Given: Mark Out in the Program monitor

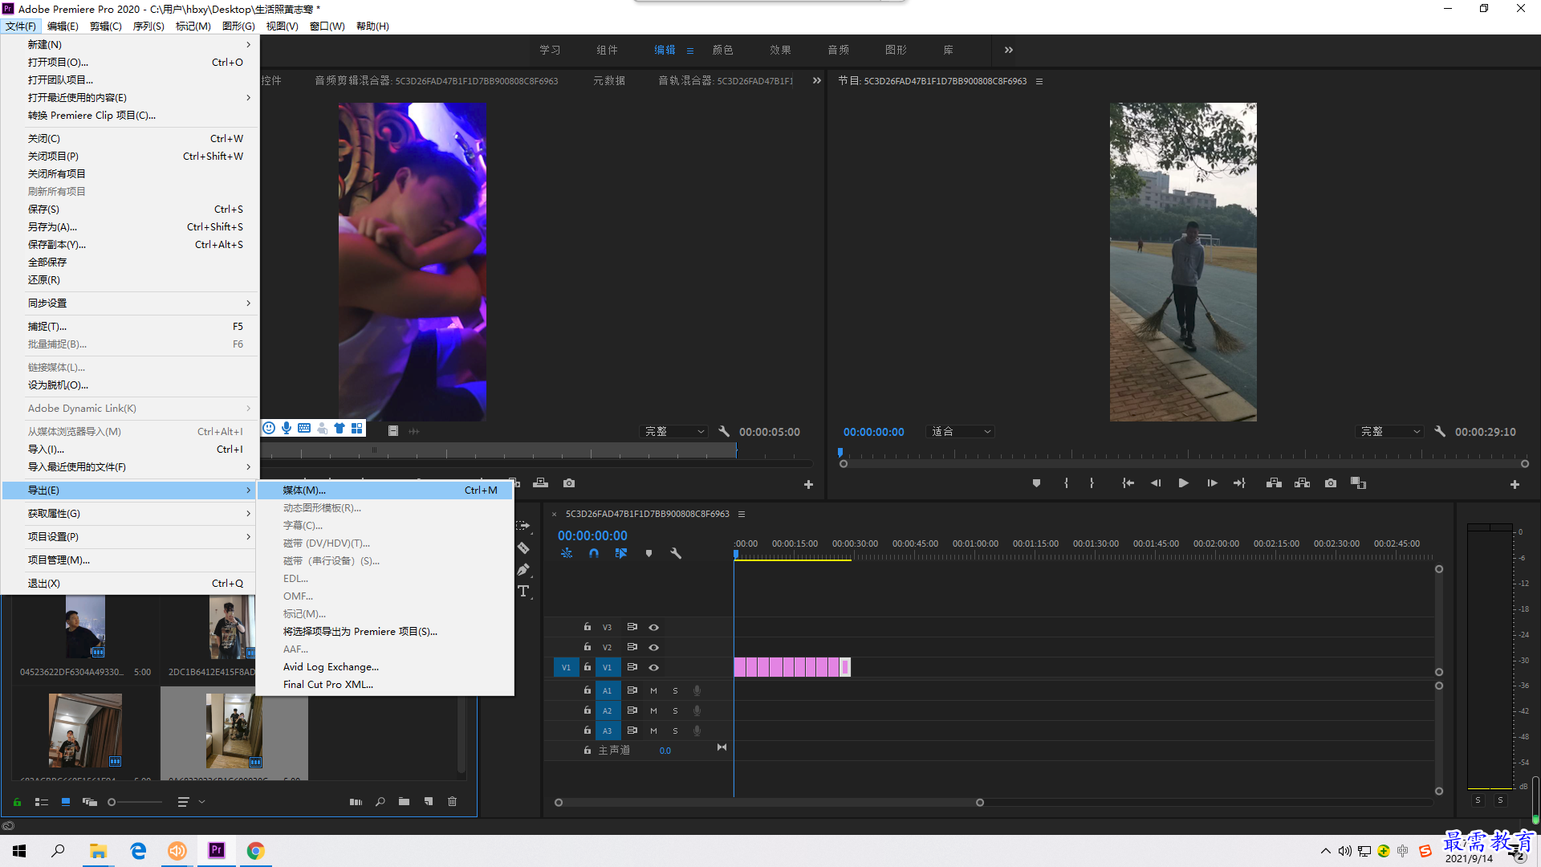Looking at the screenshot, I should click(1092, 483).
